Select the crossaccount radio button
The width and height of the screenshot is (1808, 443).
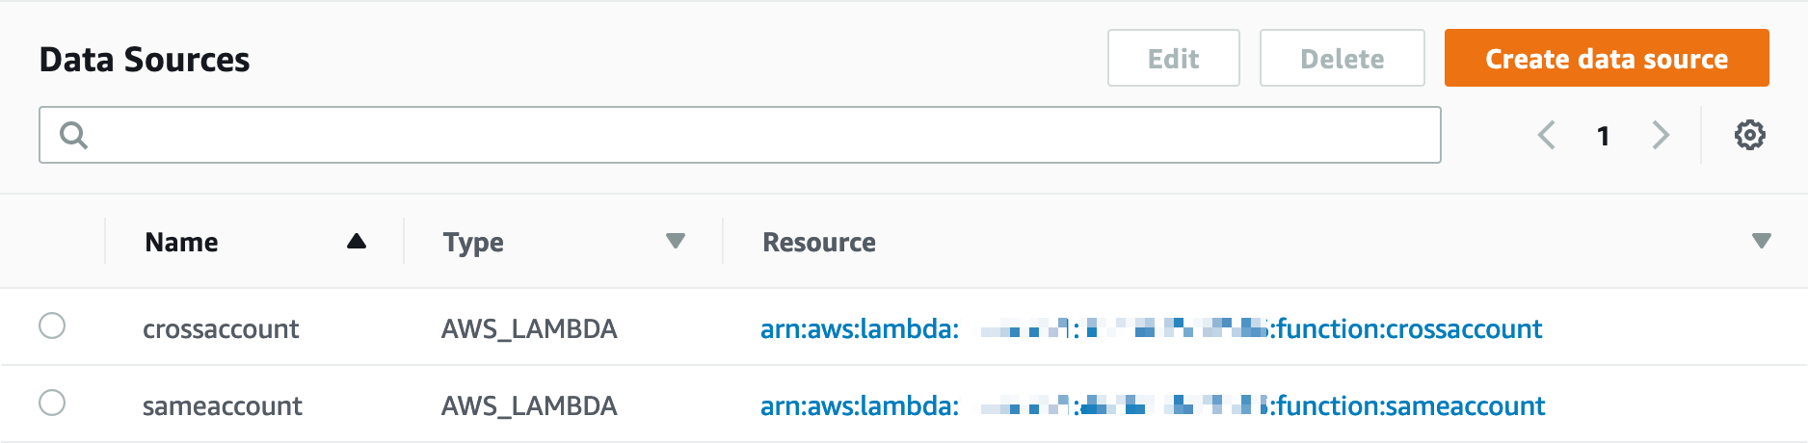(52, 326)
